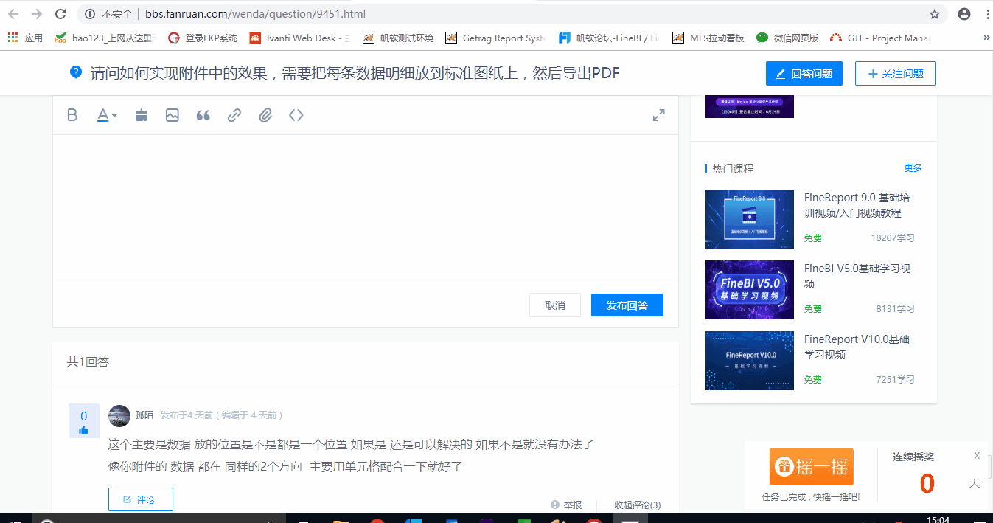Attach a file with the paperclip icon

pos(265,115)
